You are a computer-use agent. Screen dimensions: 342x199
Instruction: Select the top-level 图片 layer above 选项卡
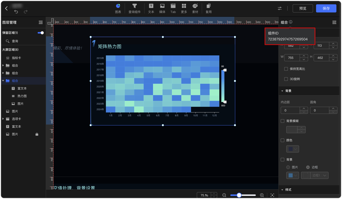(23, 111)
